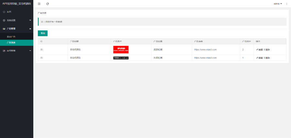This screenshot has height=138, width=291.
Task: Expand the 系统设置 menu arrow
Action: (x=30, y=20)
